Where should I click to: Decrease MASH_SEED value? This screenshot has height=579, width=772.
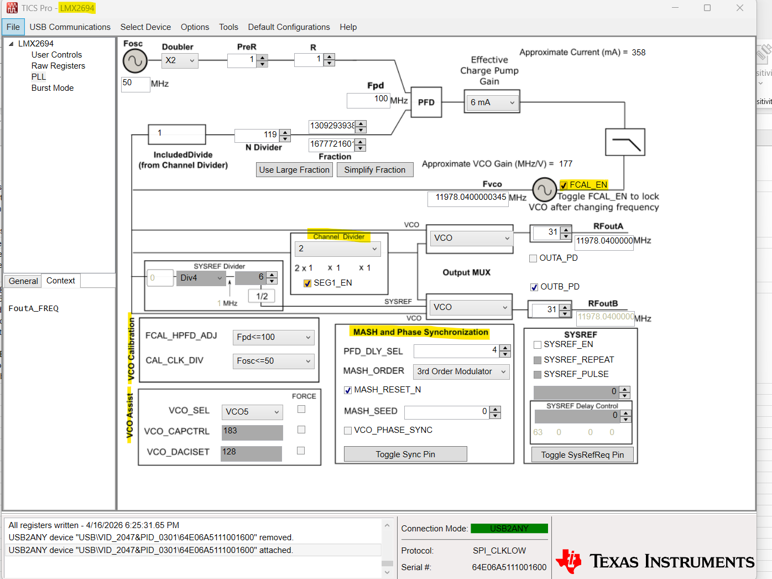495,415
